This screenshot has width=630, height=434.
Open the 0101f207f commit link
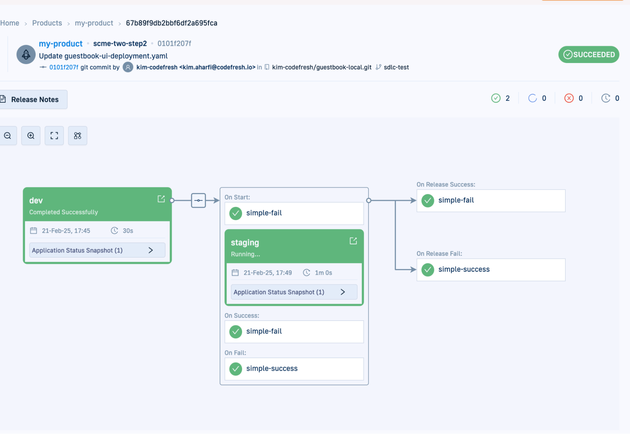(x=64, y=67)
